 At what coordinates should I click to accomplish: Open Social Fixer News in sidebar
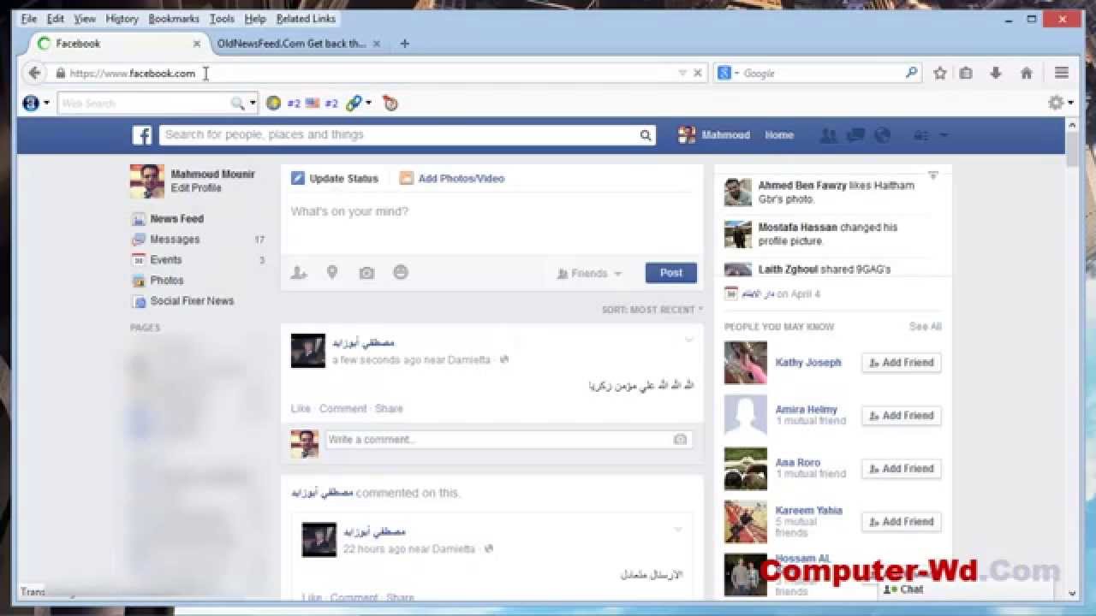tap(192, 301)
